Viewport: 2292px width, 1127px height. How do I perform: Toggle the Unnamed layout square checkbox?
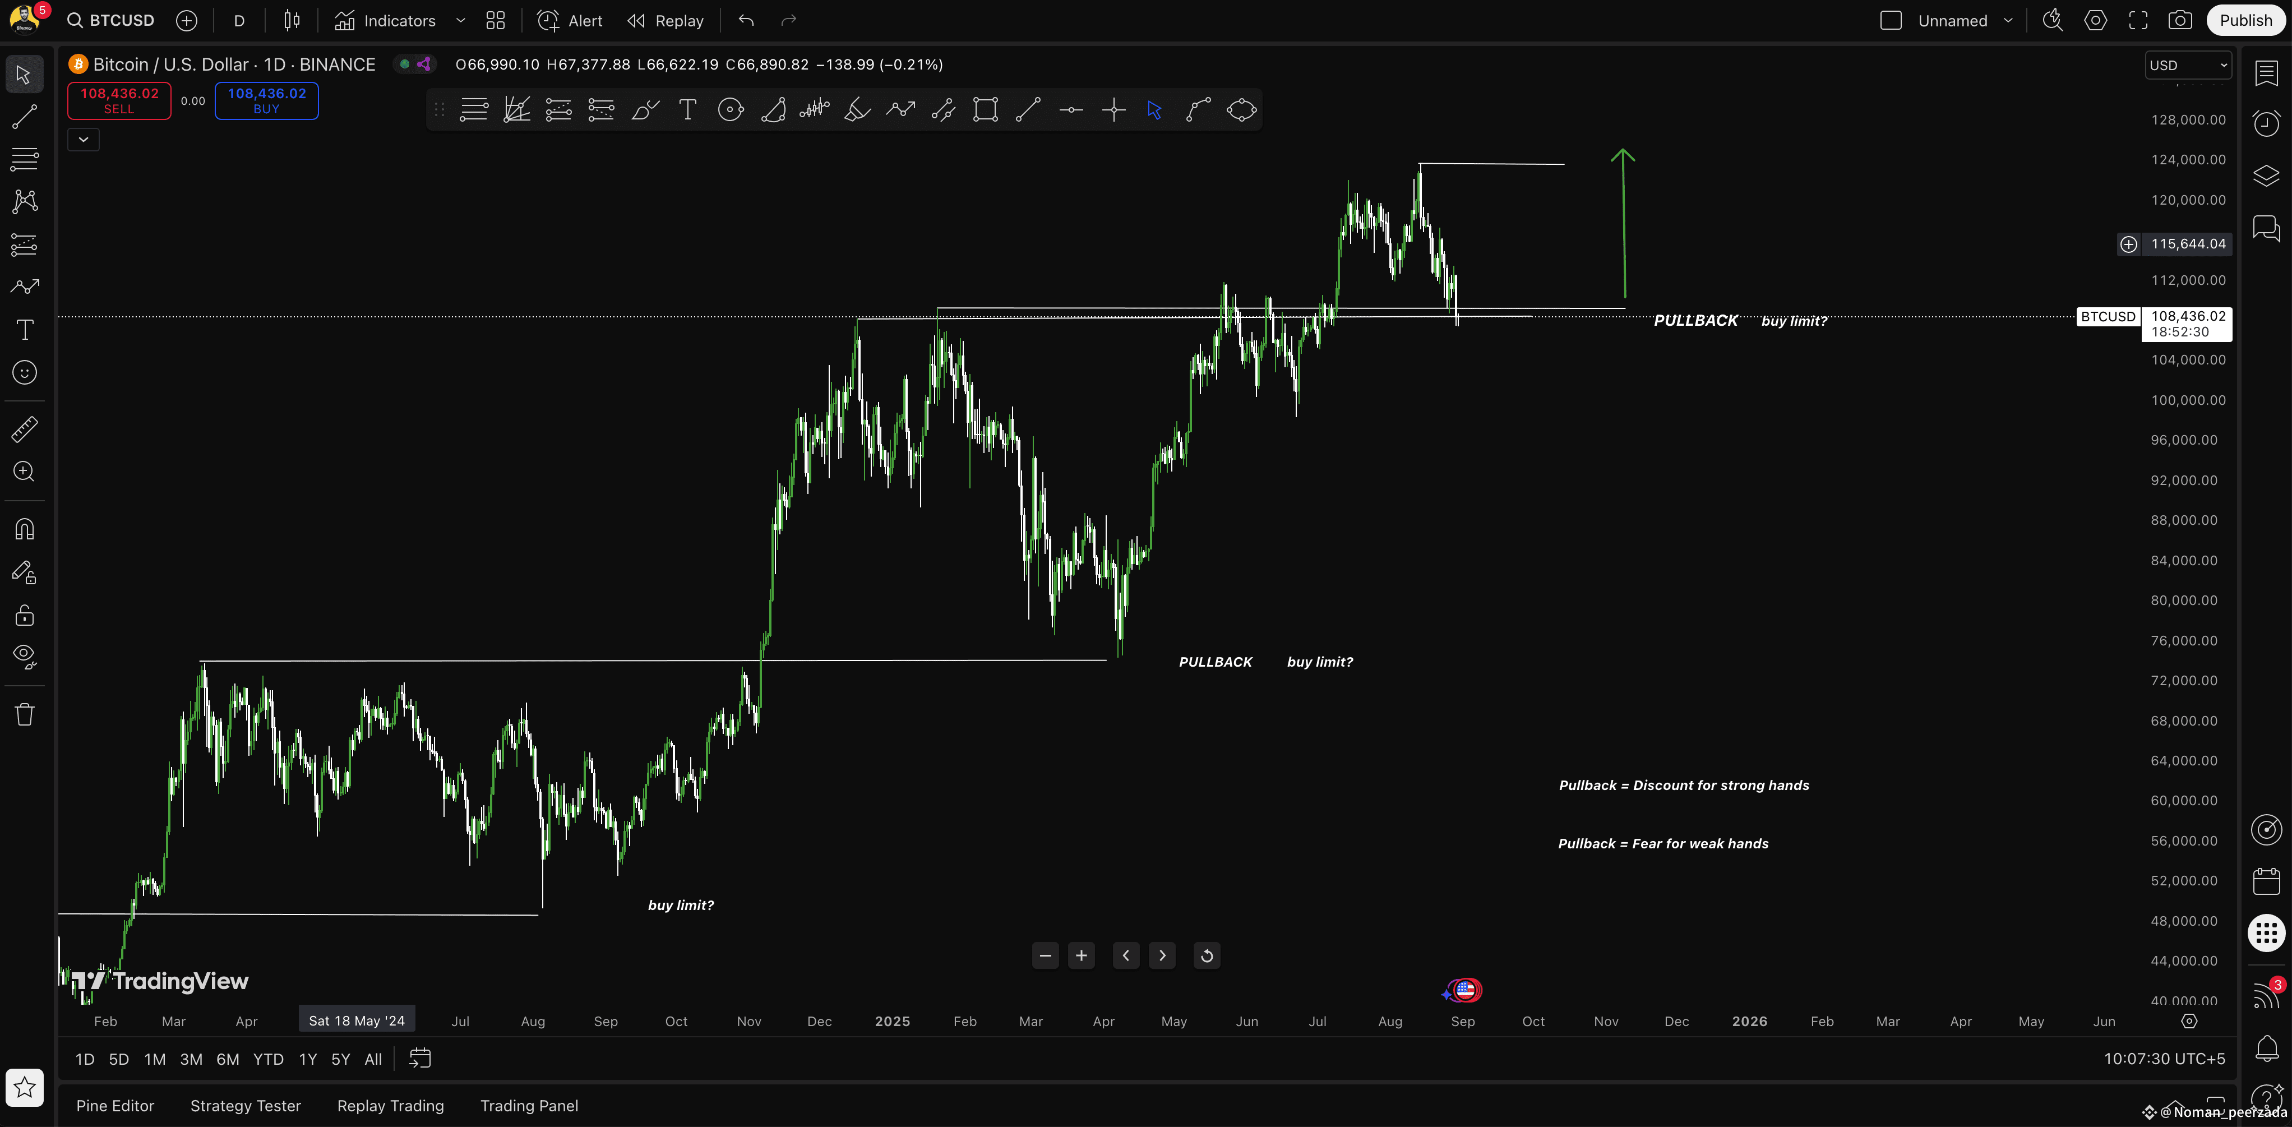[x=1891, y=20]
